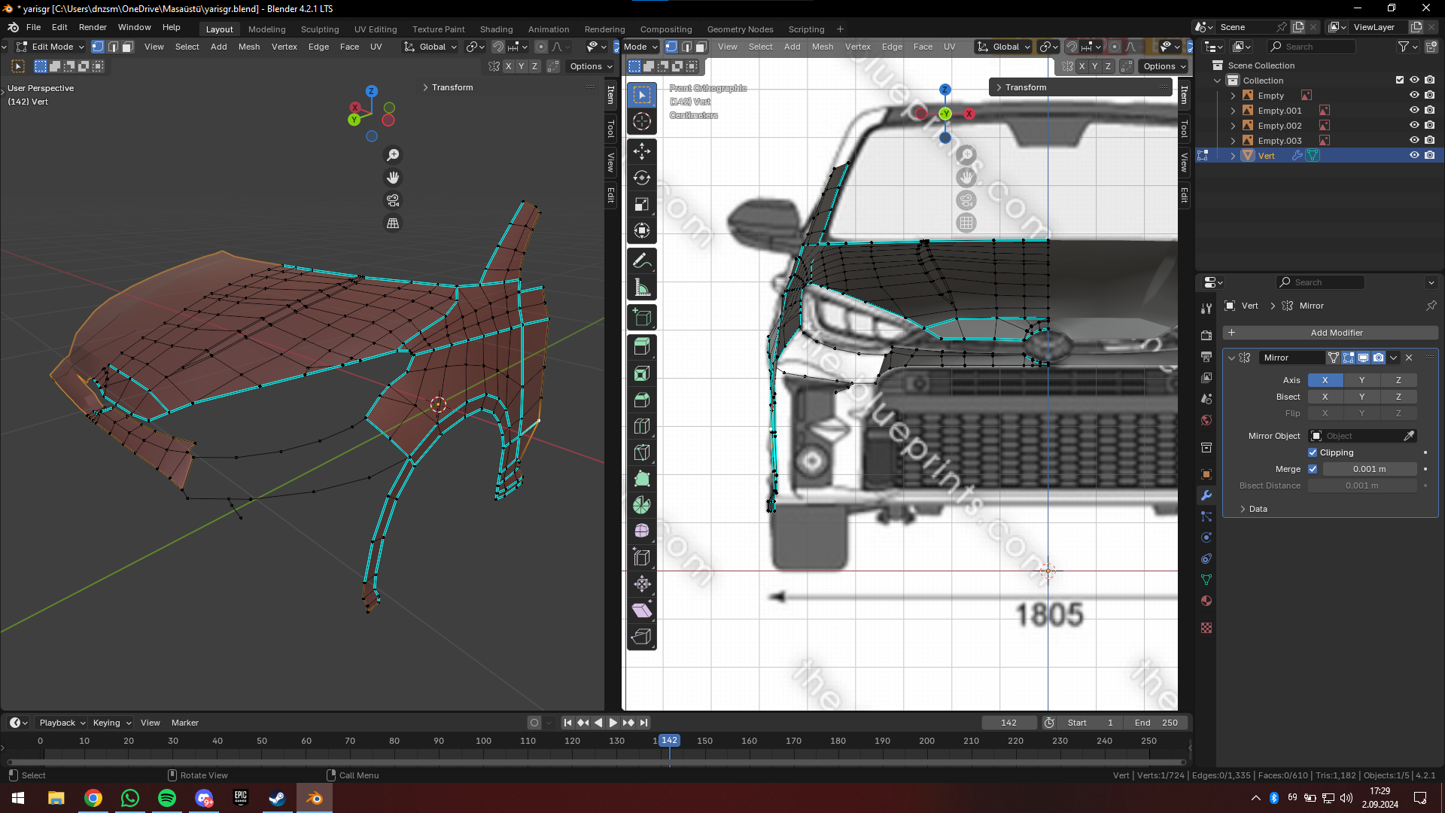
Task: Select the Rotate tool in toolbar
Action: point(641,178)
